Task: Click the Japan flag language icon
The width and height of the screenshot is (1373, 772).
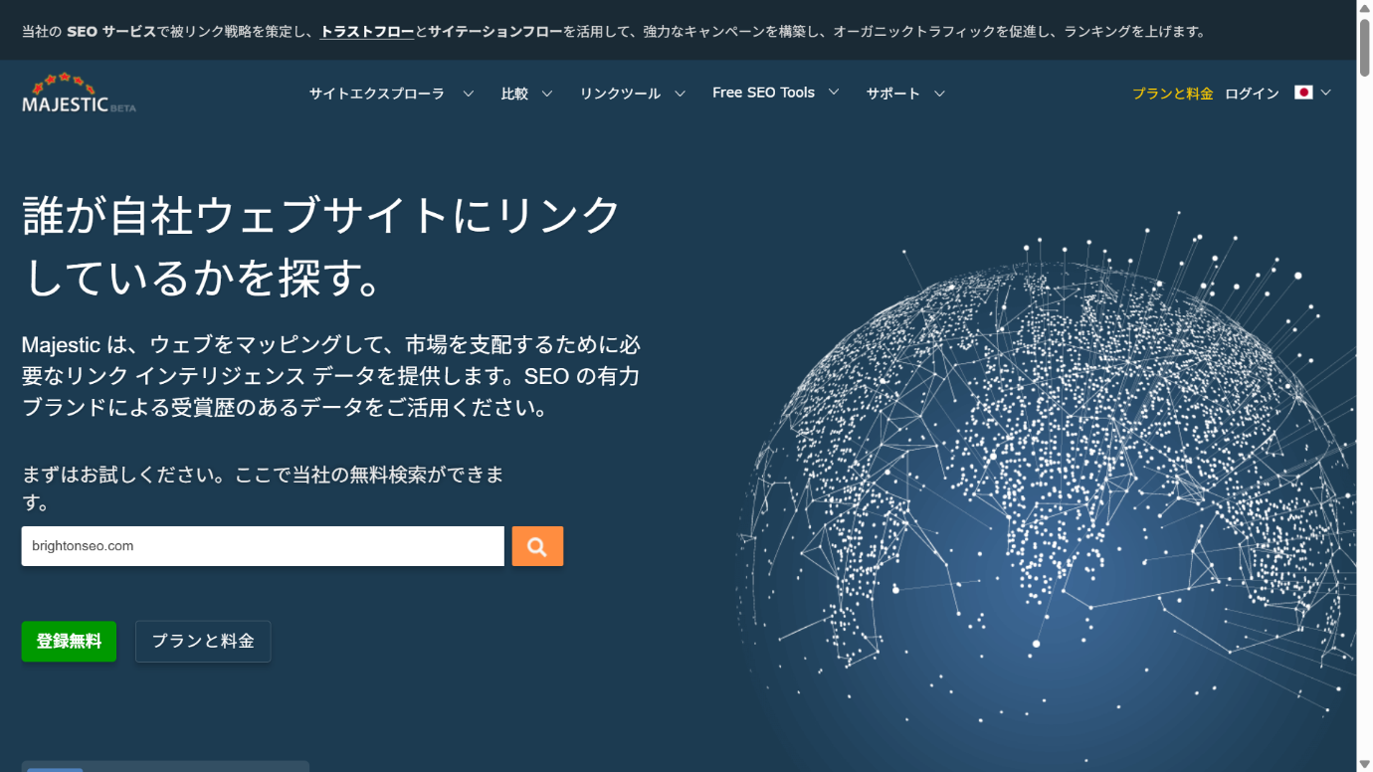Action: coord(1303,93)
